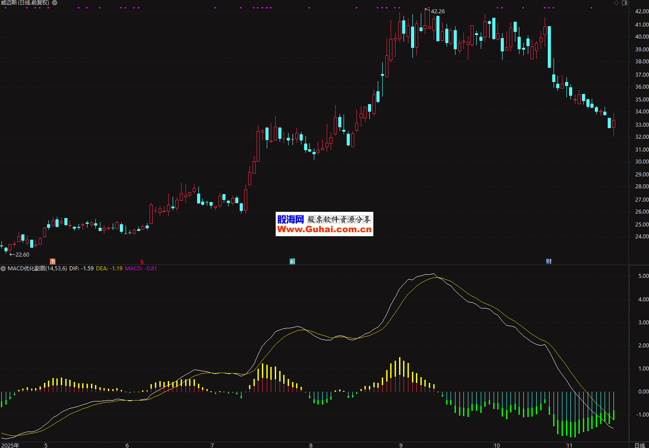Click the yellow DEA value label
649x448 pixels.
click(x=109, y=269)
